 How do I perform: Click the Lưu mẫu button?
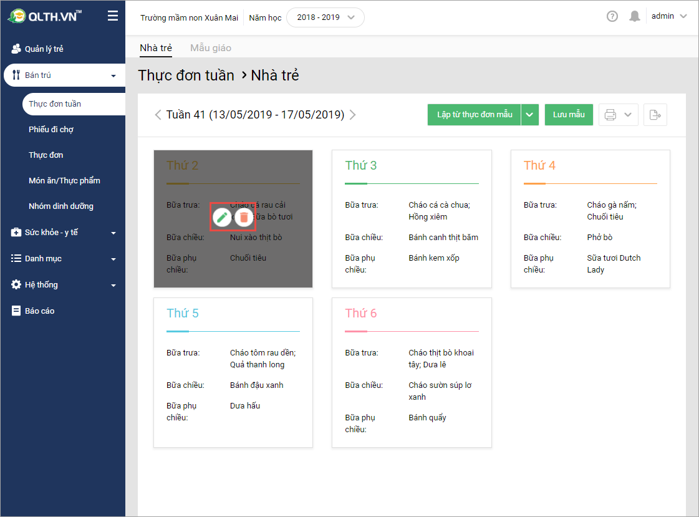point(569,115)
